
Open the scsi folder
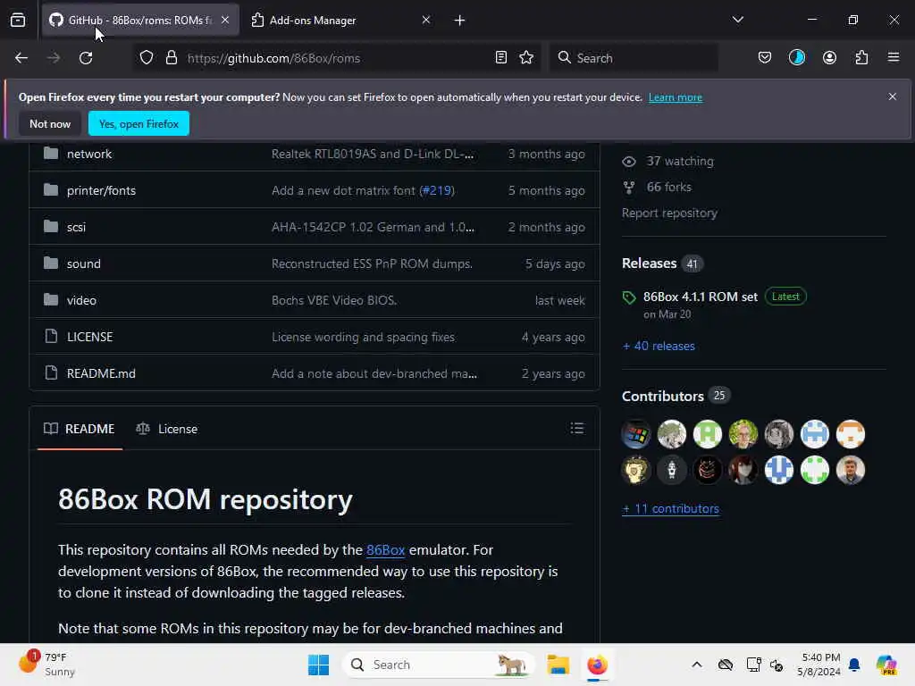[x=77, y=228]
